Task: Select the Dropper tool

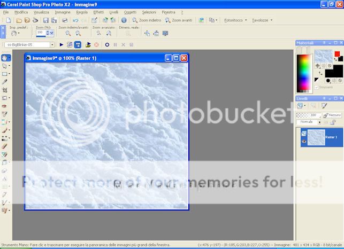Action: (4, 82)
